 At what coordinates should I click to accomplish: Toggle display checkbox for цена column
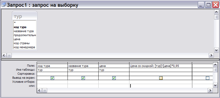pyautogui.click(x=114, y=78)
